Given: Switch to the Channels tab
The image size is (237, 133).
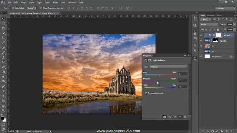Looking at the screenshot, I should 211,15.
